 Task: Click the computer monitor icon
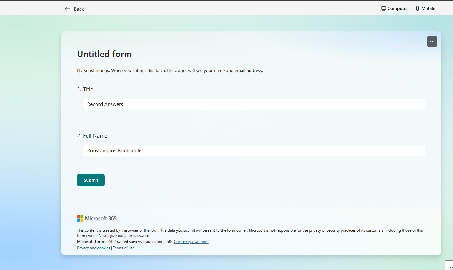[x=384, y=9]
